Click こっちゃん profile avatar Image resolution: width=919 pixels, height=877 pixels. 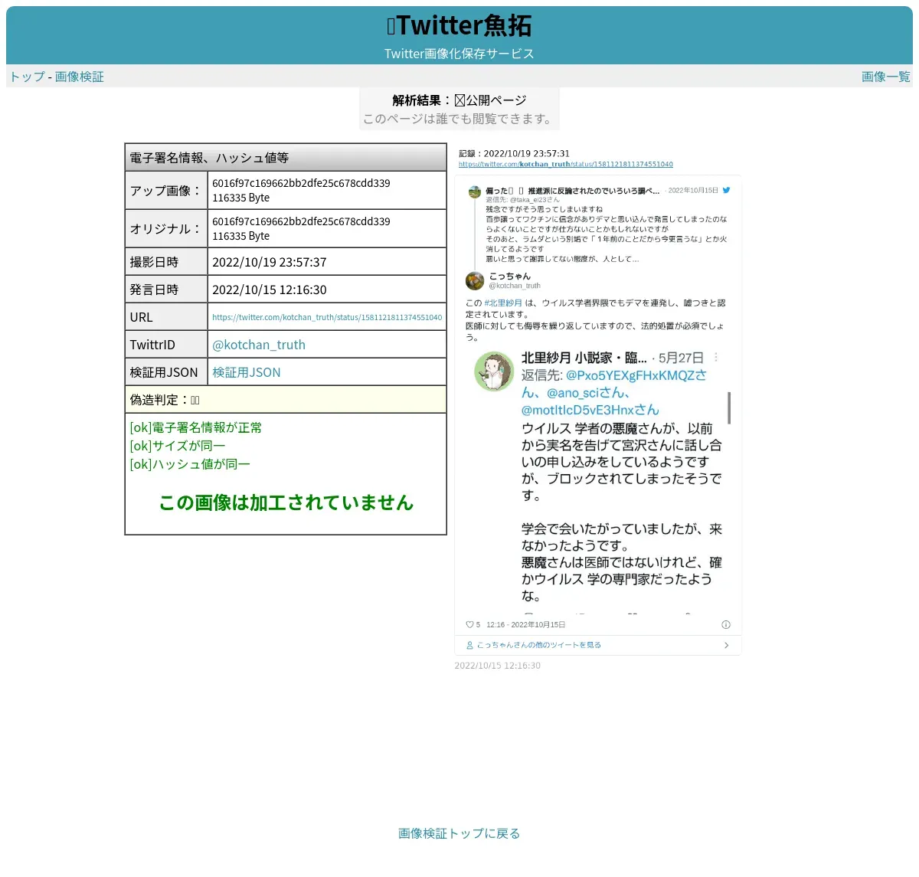475,280
